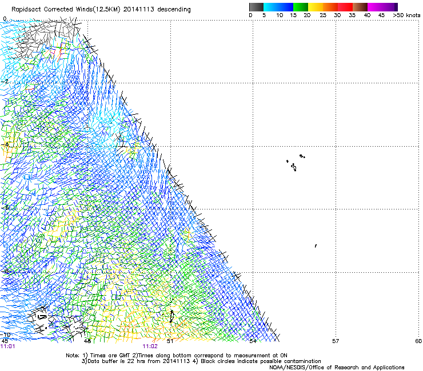
Task: Click the latitude label '-4'
Action: pos(5,144)
